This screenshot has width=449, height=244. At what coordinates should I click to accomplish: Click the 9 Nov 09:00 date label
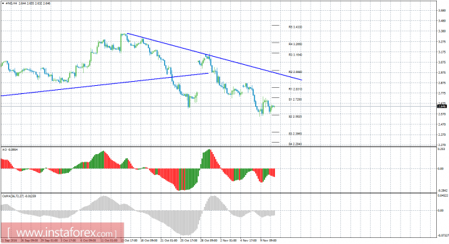(268, 241)
